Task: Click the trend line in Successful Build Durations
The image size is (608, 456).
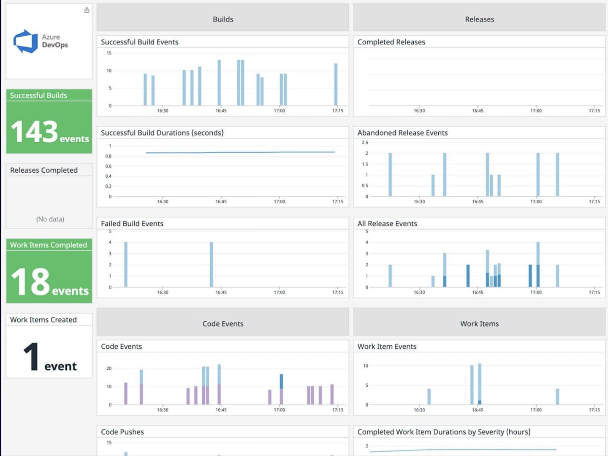Action: pyautogui.click(x=241, y=152)
